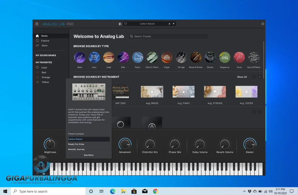Filter favorites by Red tag
Screen dimensions: 298x195
pos(44,73)
